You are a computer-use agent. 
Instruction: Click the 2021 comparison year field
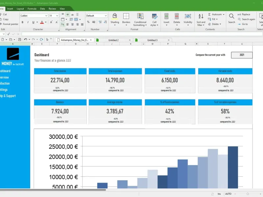[242, 55]
